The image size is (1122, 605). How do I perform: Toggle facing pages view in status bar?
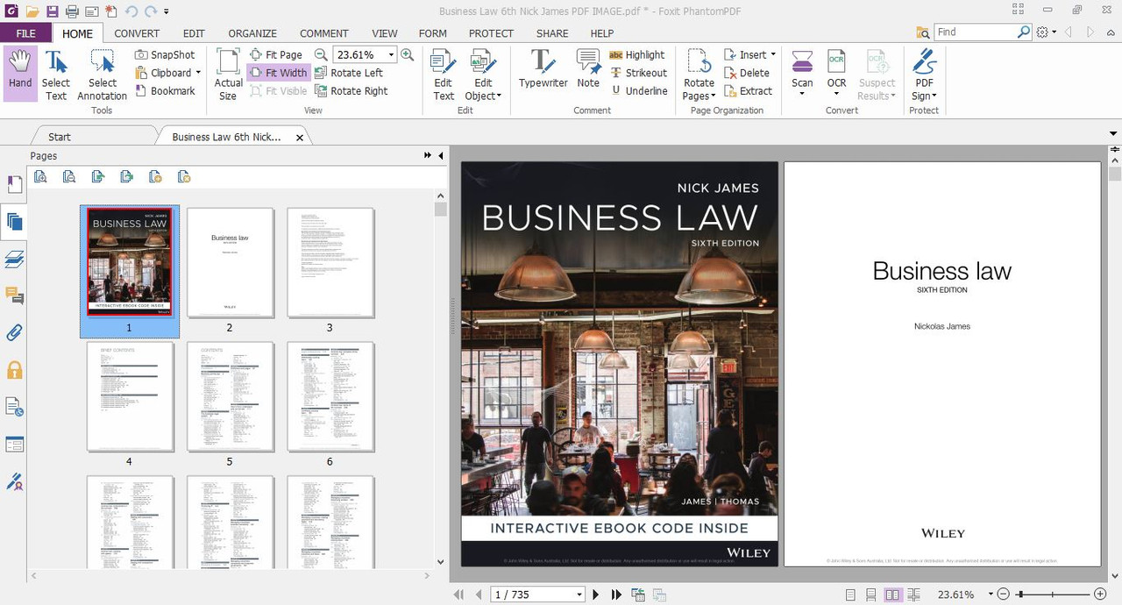892,594
